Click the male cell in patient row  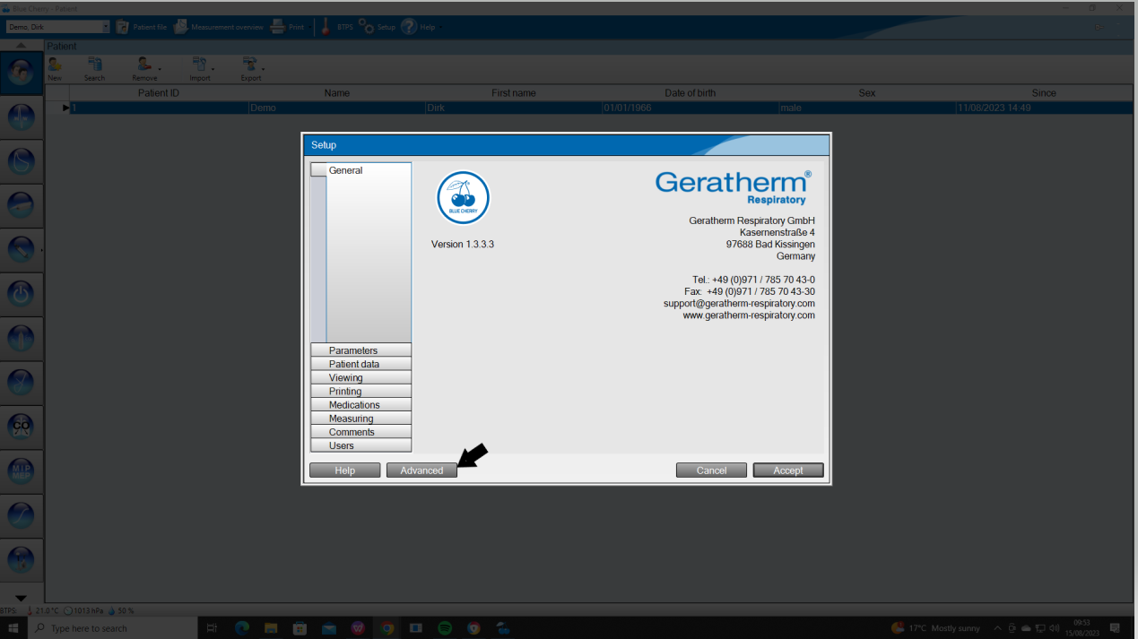click(x=866, y=108)
